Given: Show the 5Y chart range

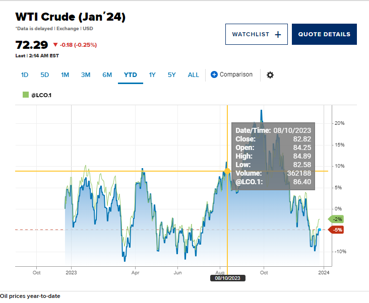Looking at the screenshot, I should pos(172,75).
